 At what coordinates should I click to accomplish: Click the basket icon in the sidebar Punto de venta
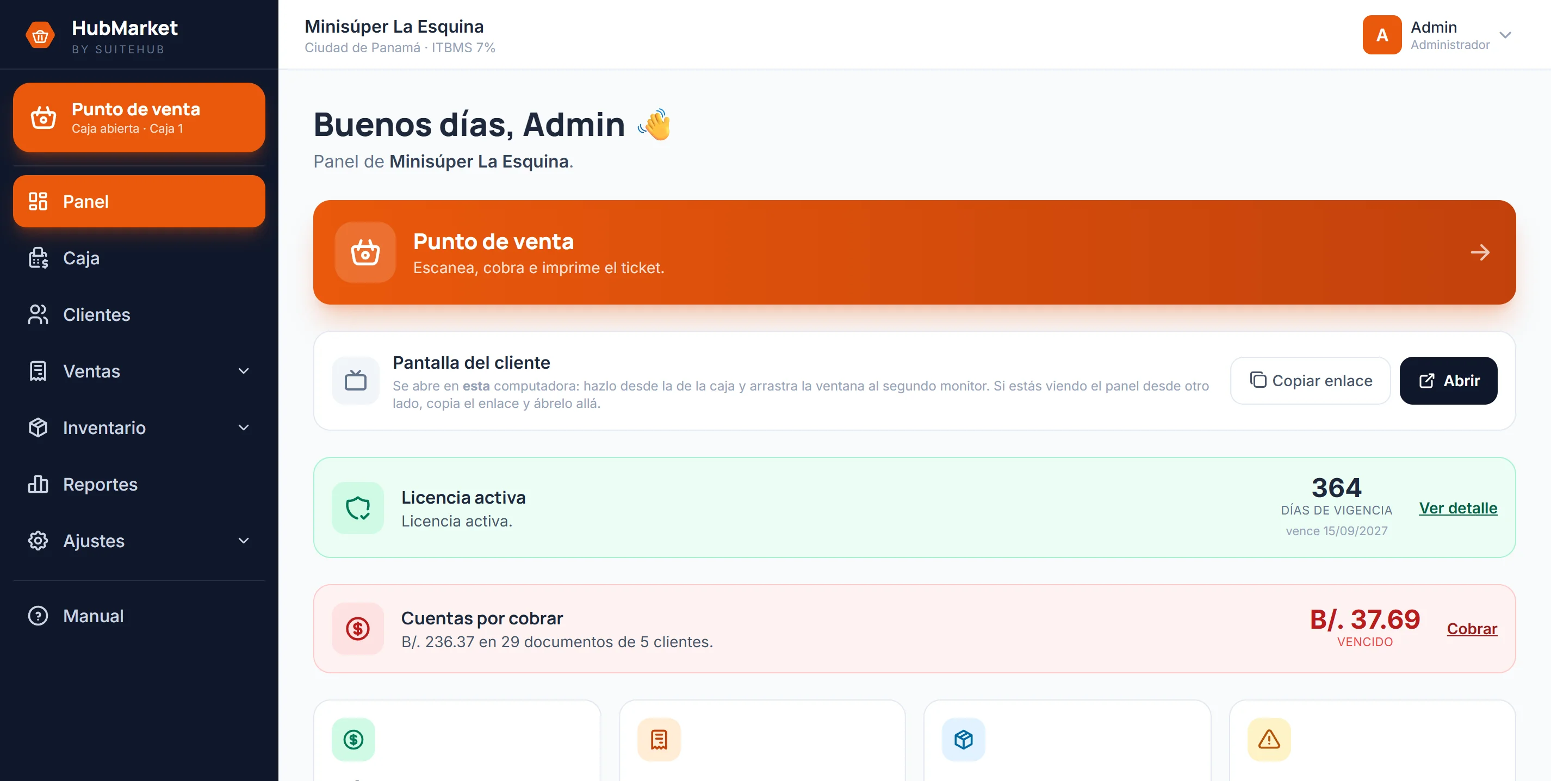pos(44,117)
